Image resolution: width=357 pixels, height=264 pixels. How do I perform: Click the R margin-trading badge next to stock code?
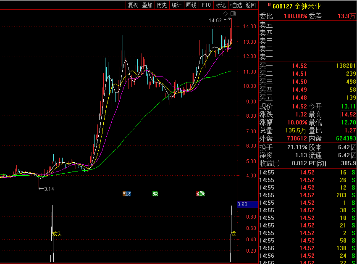tap(269, 5)
